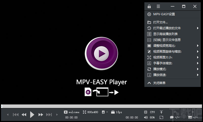
Task: Click the rotate and zoom icon
Action: [x=149, y=52]
